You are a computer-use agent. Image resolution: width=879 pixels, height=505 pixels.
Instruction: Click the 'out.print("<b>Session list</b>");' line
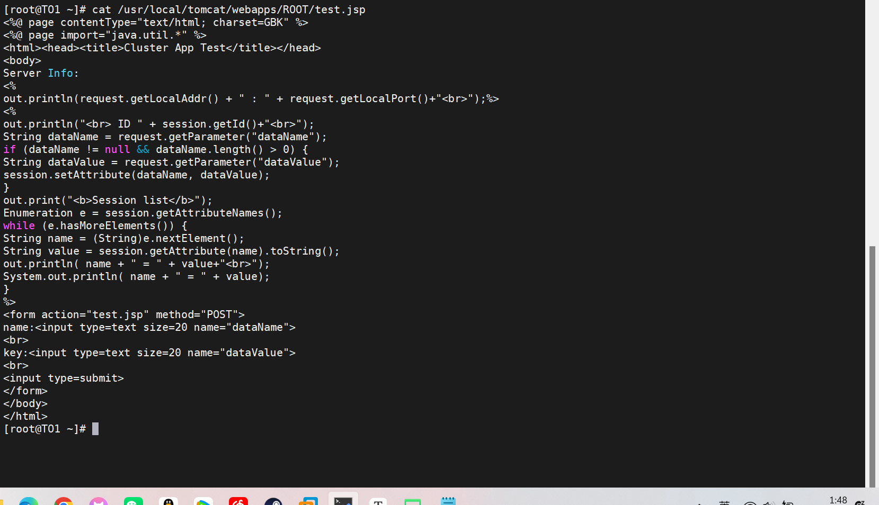(108, 200)
